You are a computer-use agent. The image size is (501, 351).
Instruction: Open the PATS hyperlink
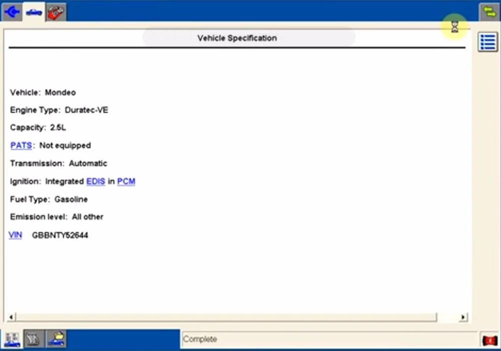click(x=21, y=145)
